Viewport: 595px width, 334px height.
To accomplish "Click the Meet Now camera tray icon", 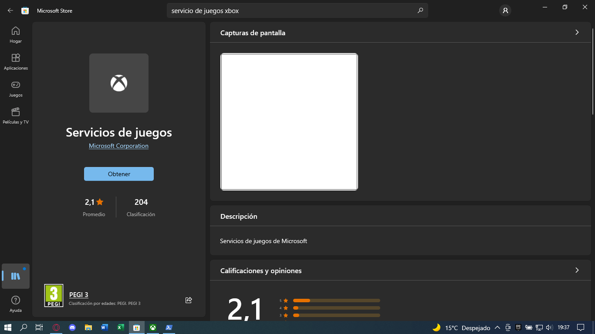I will click(508, 327).
